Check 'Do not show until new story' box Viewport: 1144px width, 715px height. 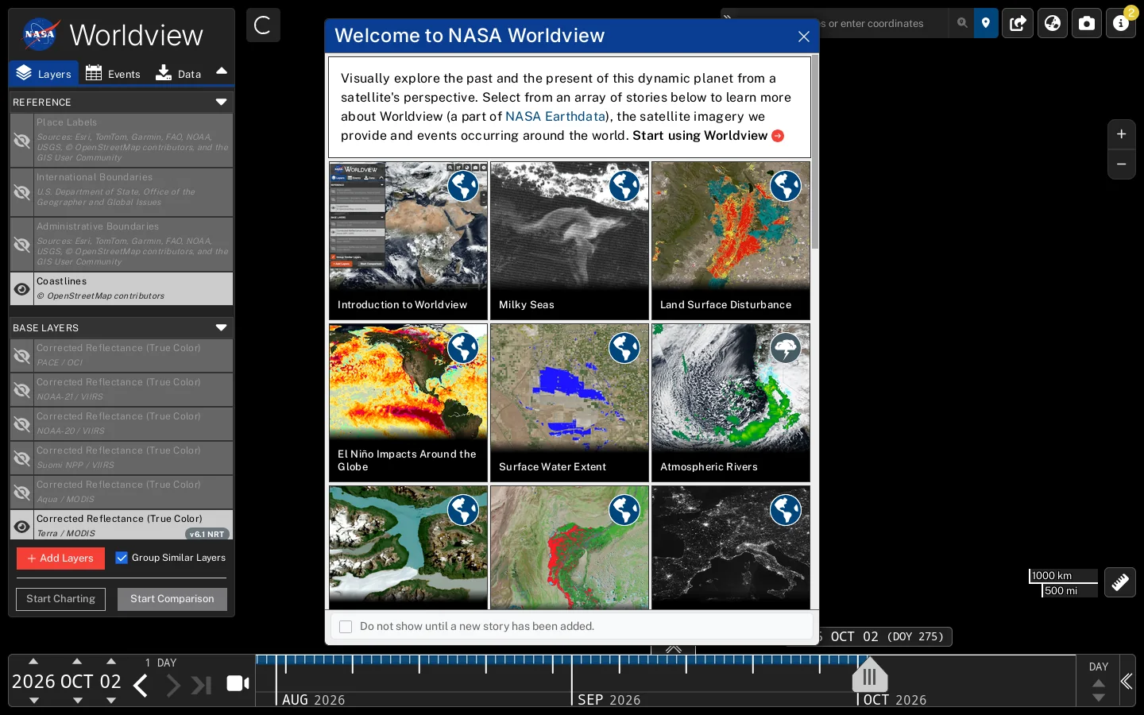[x=346, y=627]
